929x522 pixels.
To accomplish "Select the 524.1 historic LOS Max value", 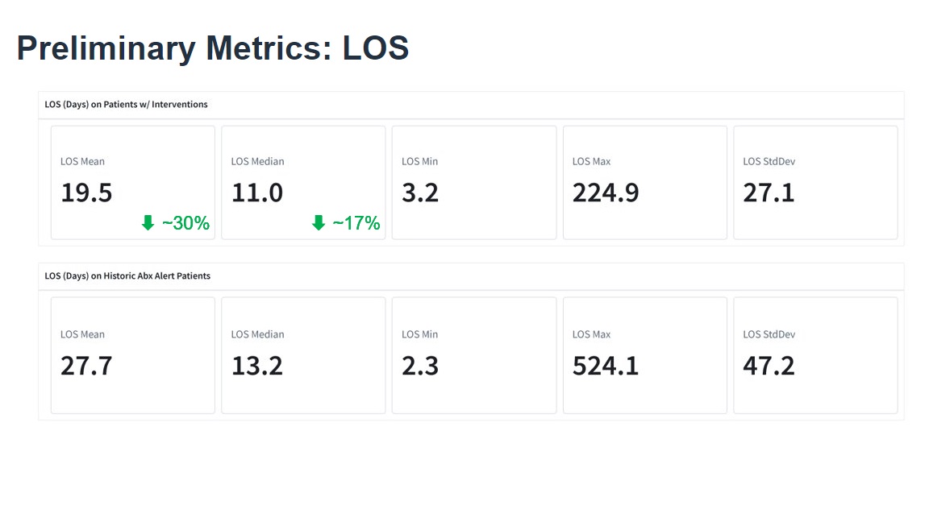I will click(606, 366).
